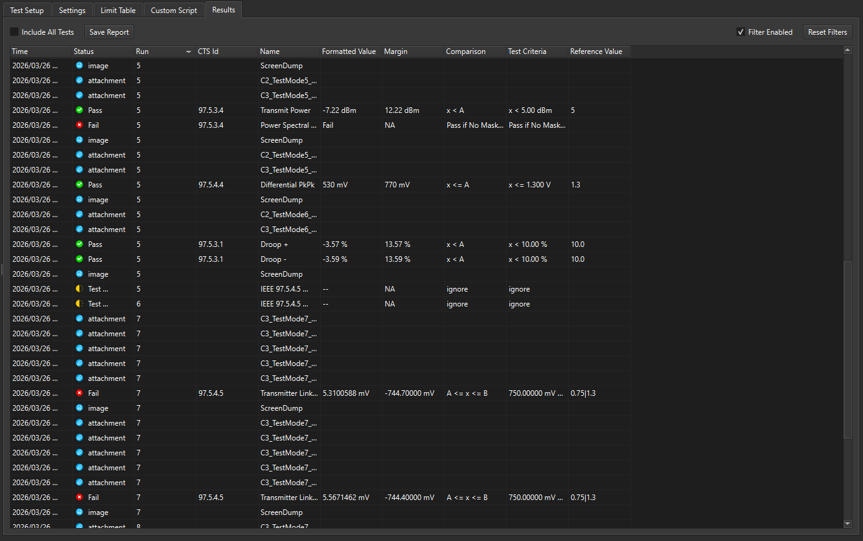Screen dimensions: 863x541
Task: Open the Limit Table tab
Action: 118,11
